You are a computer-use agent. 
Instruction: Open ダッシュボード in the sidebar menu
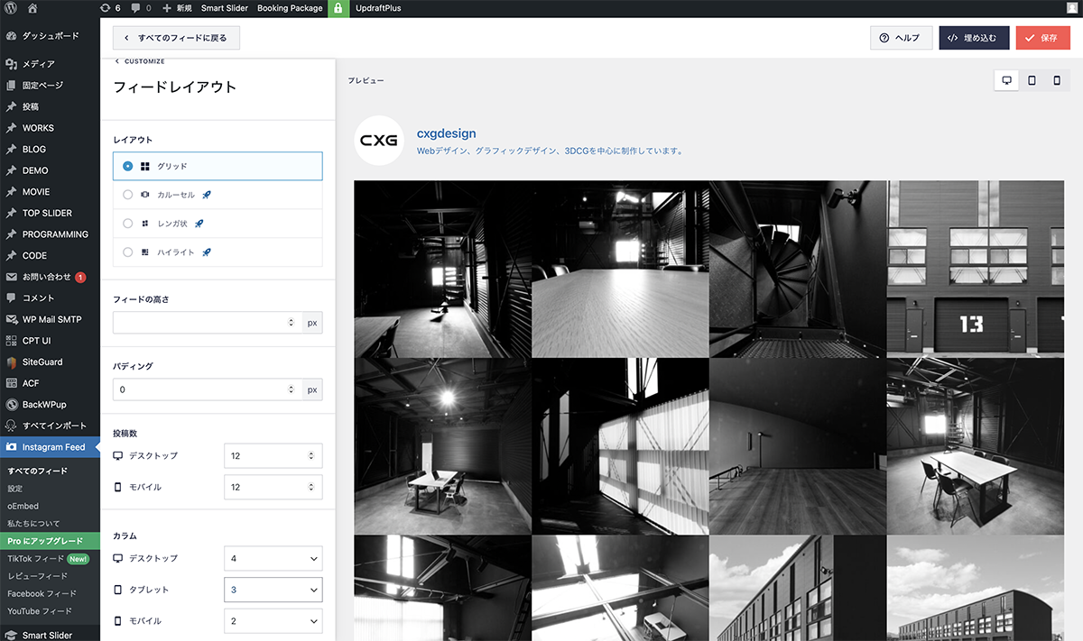pyautogui.click(x=51, y=36)
